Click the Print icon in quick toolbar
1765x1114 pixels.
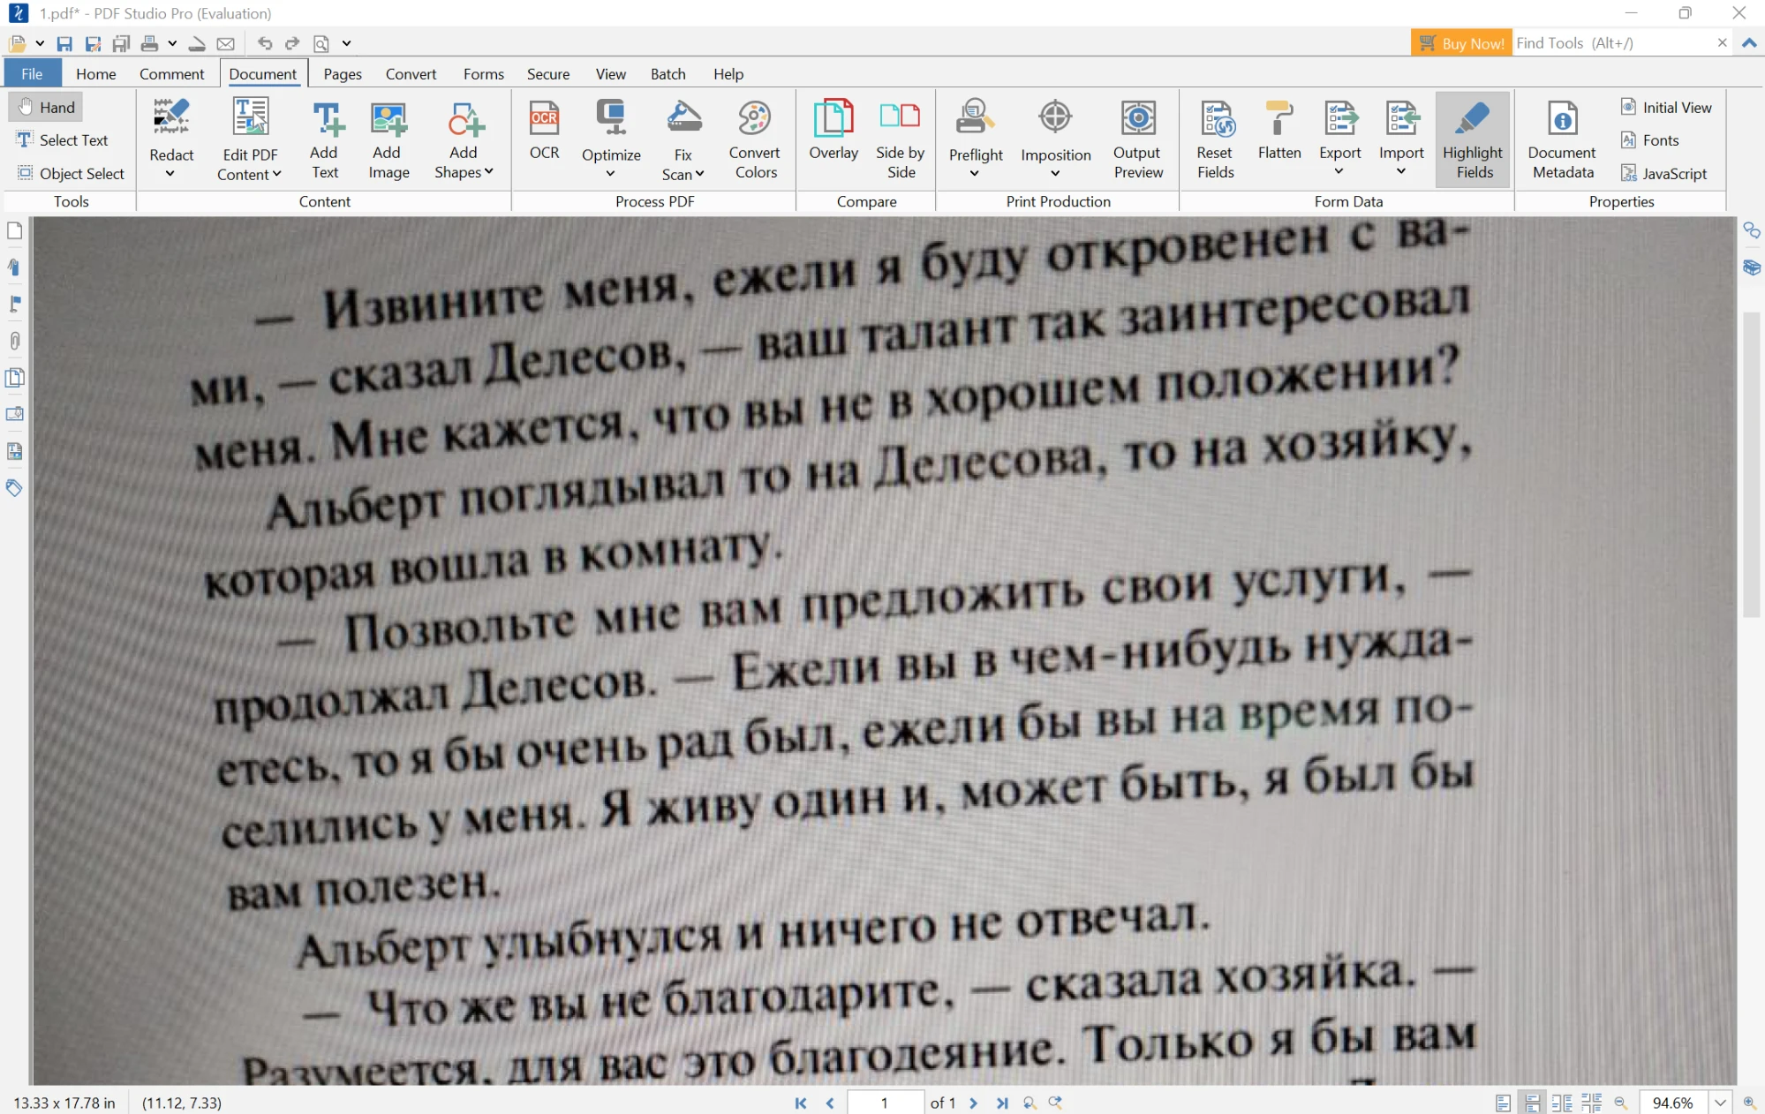tap(149, 43)
